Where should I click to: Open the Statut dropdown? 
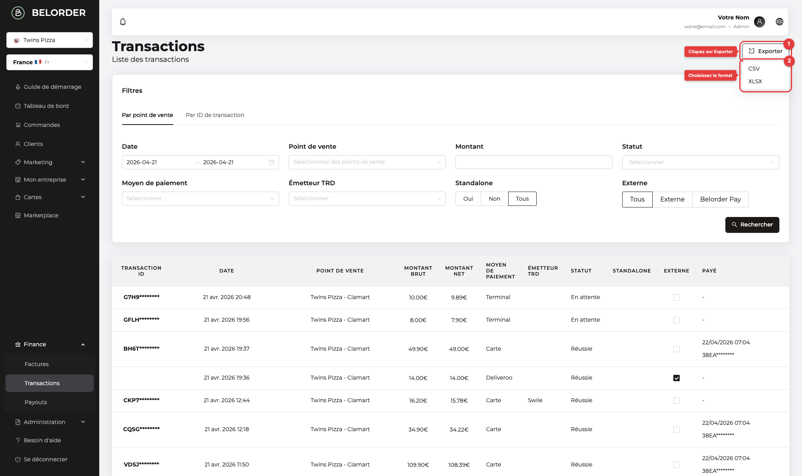click(701, 162)
